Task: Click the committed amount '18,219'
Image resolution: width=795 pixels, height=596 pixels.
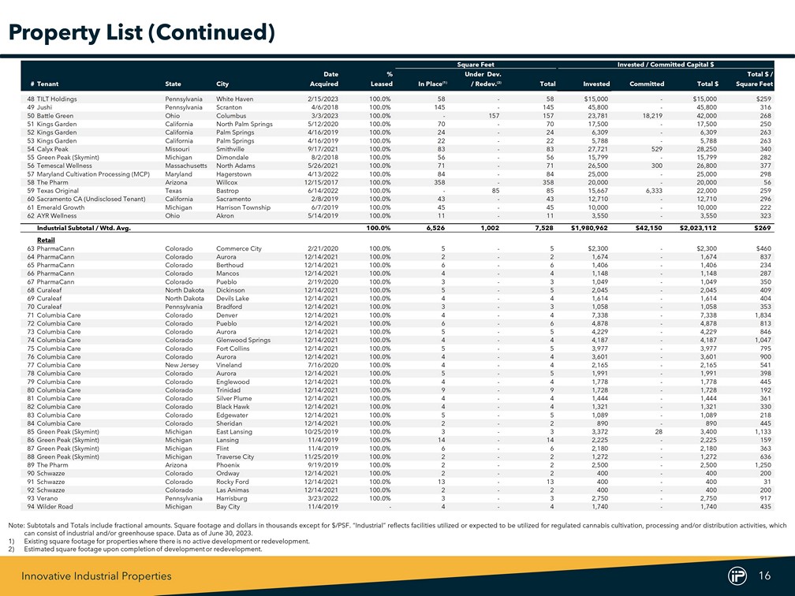Action: tap(651, 116)
